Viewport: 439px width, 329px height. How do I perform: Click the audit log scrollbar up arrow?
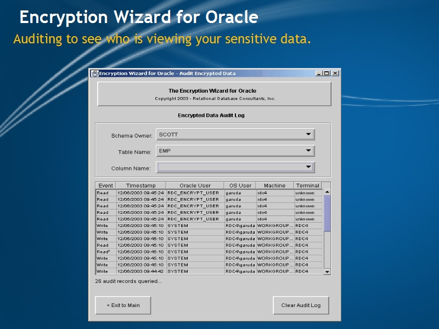(x=327, y=192)
